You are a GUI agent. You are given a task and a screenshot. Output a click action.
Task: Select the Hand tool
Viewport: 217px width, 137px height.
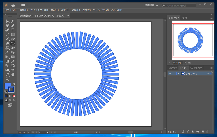coord(13,75)
